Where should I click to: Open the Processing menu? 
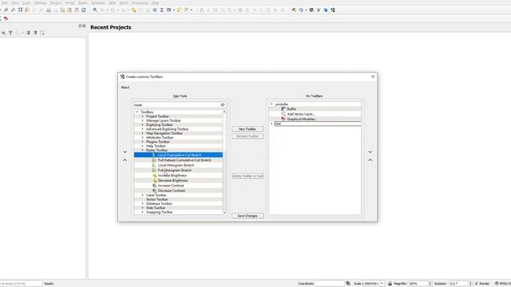click(x=140, y=3)
